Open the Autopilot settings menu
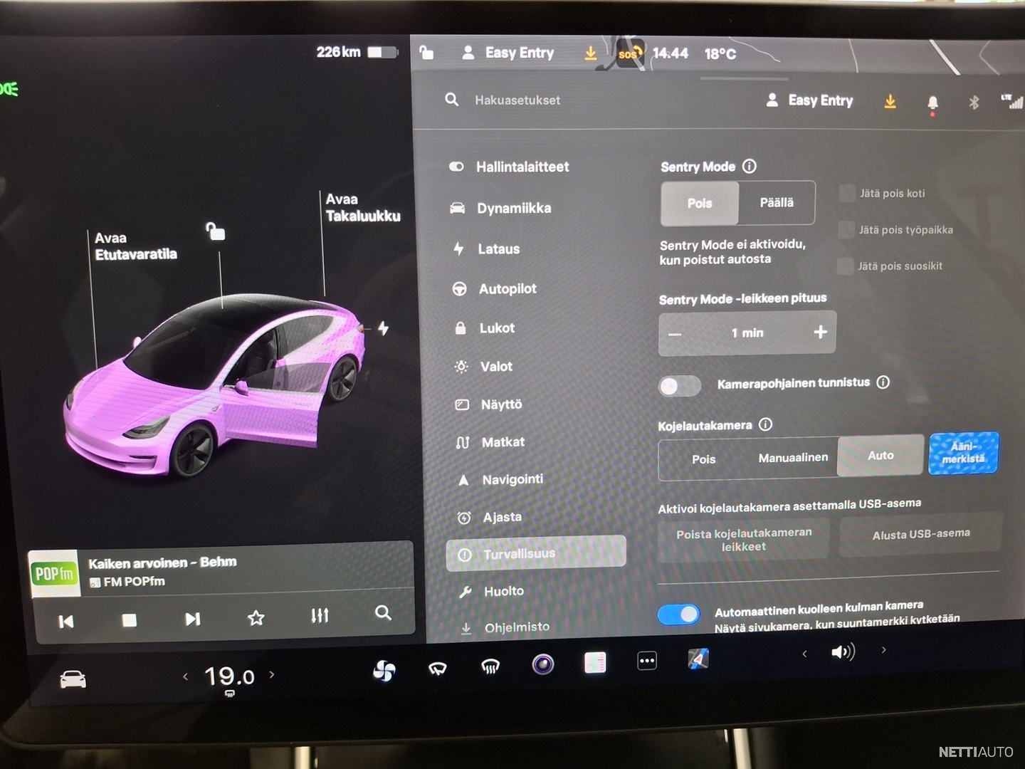The width and height of the screenshot is (1025, 769). (x=508, y=288)
